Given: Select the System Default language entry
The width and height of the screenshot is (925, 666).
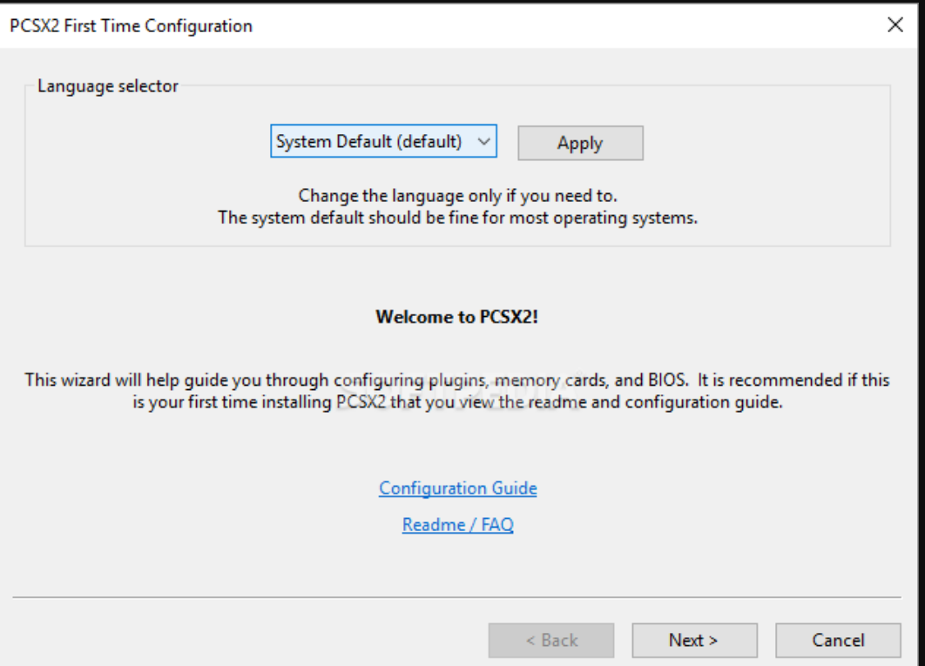Looking at the screenshot, I should pyautogui.click(x=375, y=141).
